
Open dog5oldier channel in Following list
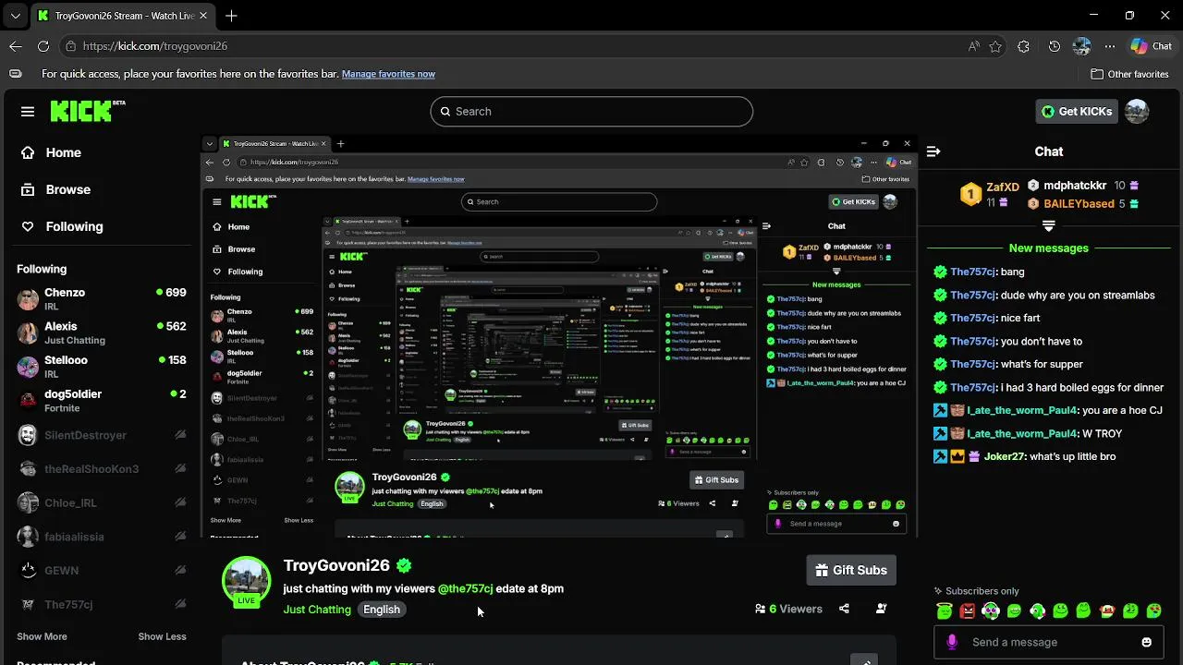click(x=102, y=401)
